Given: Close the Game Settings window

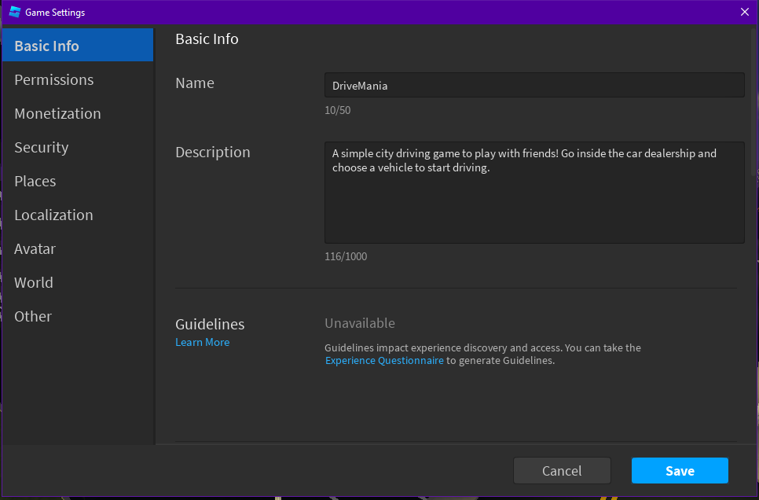Looking at the screenshot, I should coord(745,12).
